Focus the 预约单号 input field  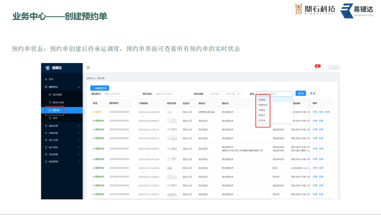coord(121,94)
